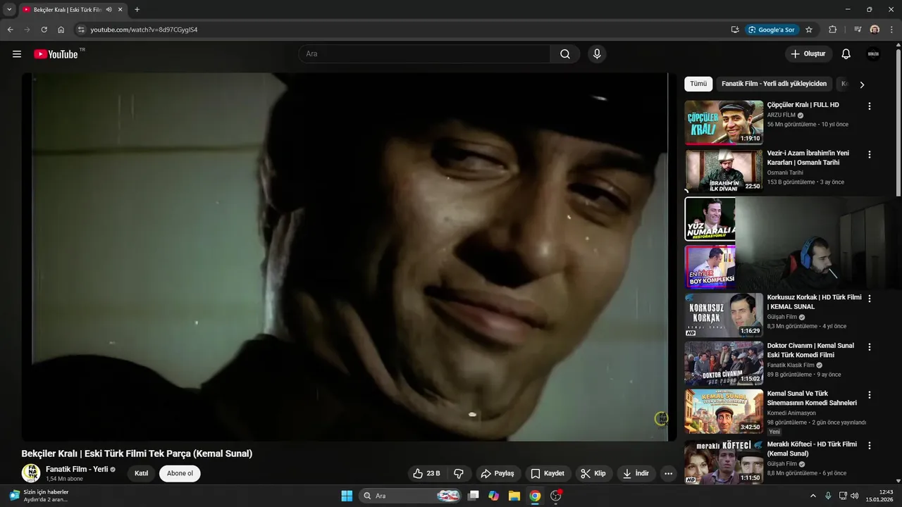Screen dimensions: 902x507
Task: Click the Gülşah Film name under Korkusuz Korkak
Action: (x=782, y=317)
